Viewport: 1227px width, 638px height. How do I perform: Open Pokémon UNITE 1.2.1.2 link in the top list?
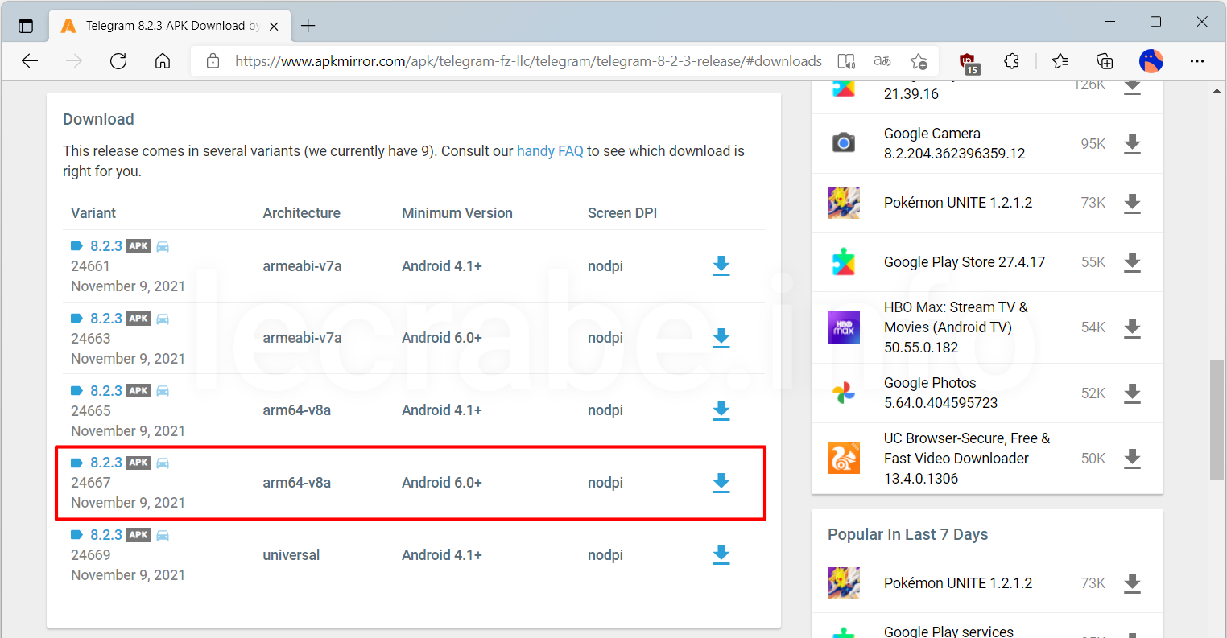pos(958,203)
